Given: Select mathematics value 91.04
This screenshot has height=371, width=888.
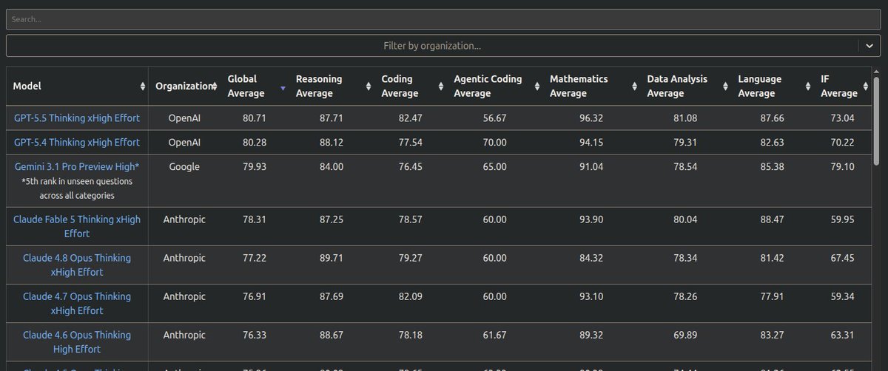Looking at the screenshot, I should coord(591,167).
